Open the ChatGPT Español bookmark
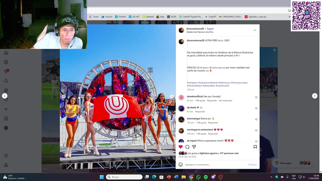The width and height of the screenshot is (322, 181). pos(190,17)
